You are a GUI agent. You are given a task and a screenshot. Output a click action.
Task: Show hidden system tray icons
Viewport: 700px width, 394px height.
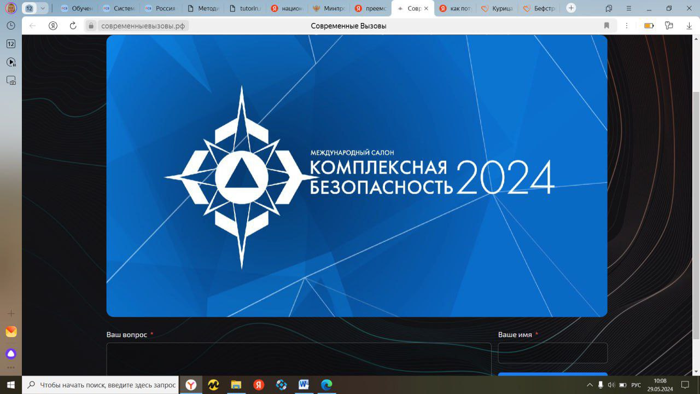pyautogui.click(x=590, y=385)
